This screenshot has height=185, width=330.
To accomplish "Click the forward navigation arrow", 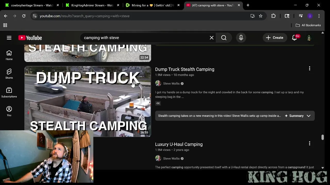I will (x=15, y=16).
